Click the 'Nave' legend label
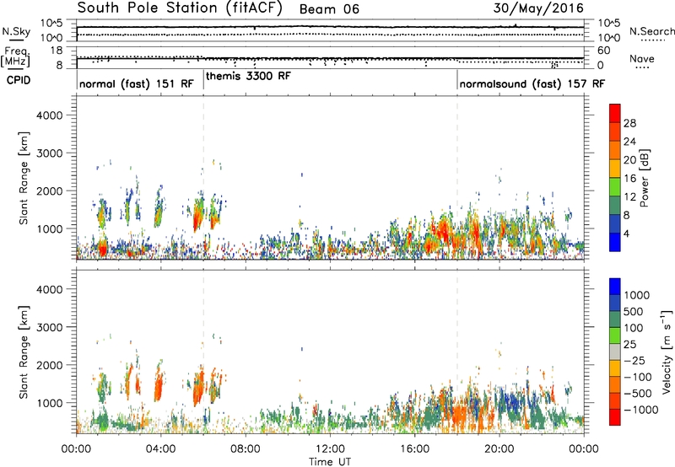Screen dimensions: 675x467 click(x=641, y=59)
